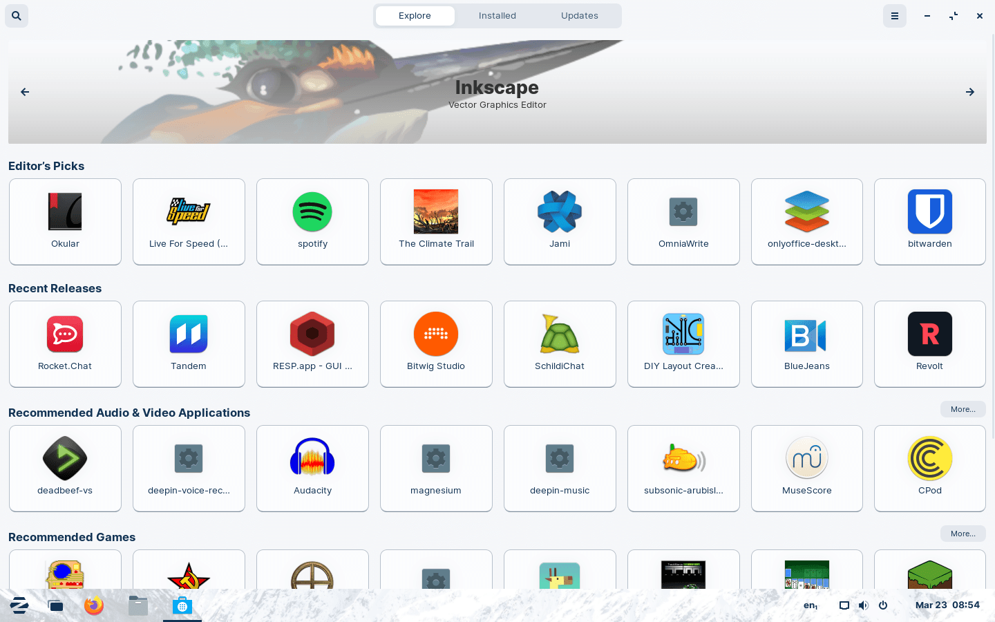Open the hamburger main menu

[895, 16]
